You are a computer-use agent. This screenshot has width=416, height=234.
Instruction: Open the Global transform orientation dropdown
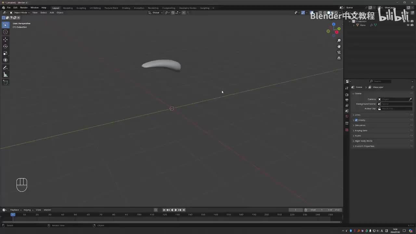coord(156,13)
